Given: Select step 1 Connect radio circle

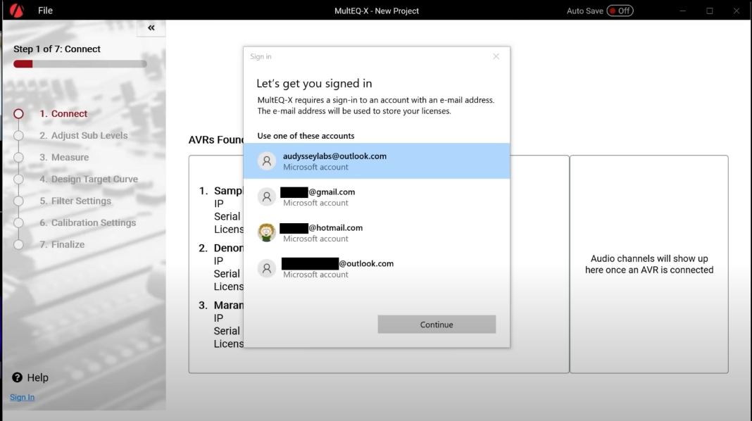Looking at the screenshot, I should [19, 114].
